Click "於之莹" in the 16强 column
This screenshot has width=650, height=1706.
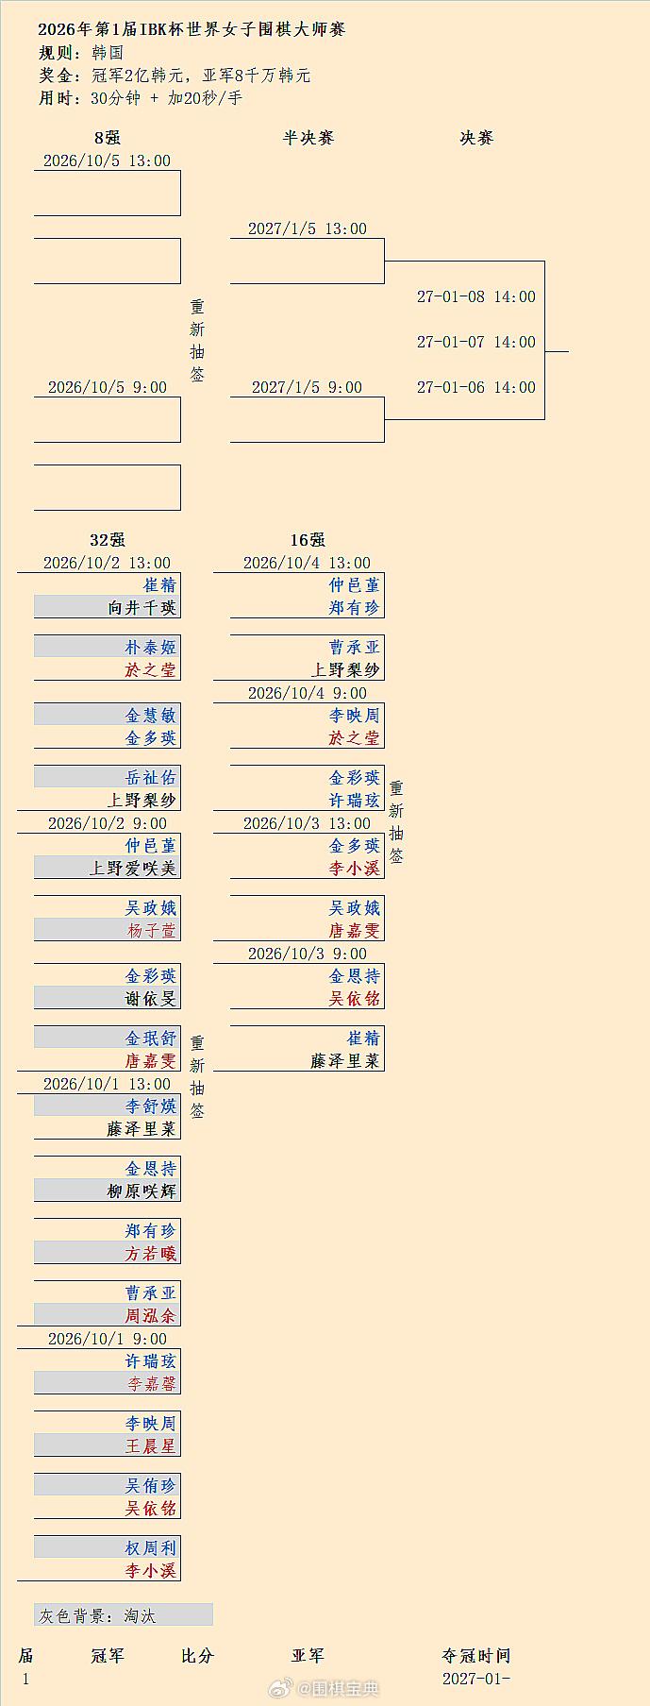pyautogui.click(x=355, y=738)
